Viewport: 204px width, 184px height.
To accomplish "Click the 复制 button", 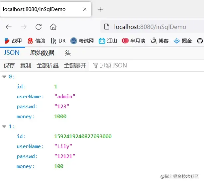I will click(x=26, y=65).
